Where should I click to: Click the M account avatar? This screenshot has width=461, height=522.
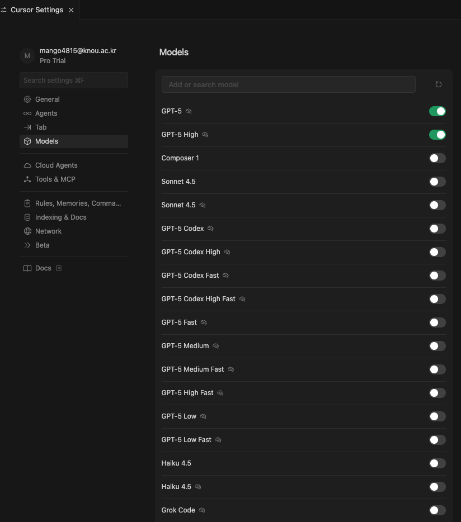(27, 55)
